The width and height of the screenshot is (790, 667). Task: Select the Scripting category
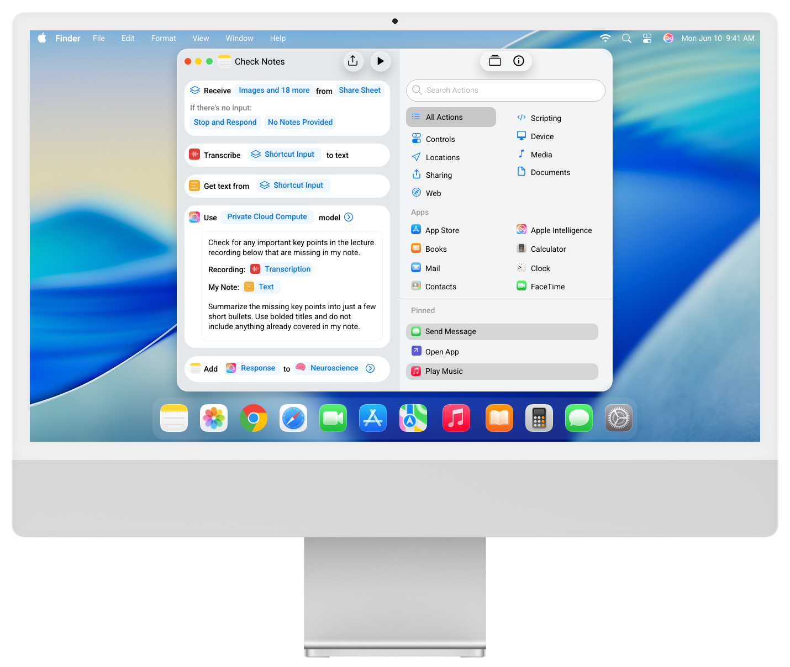pyautogui.click(x=545, y=118)
